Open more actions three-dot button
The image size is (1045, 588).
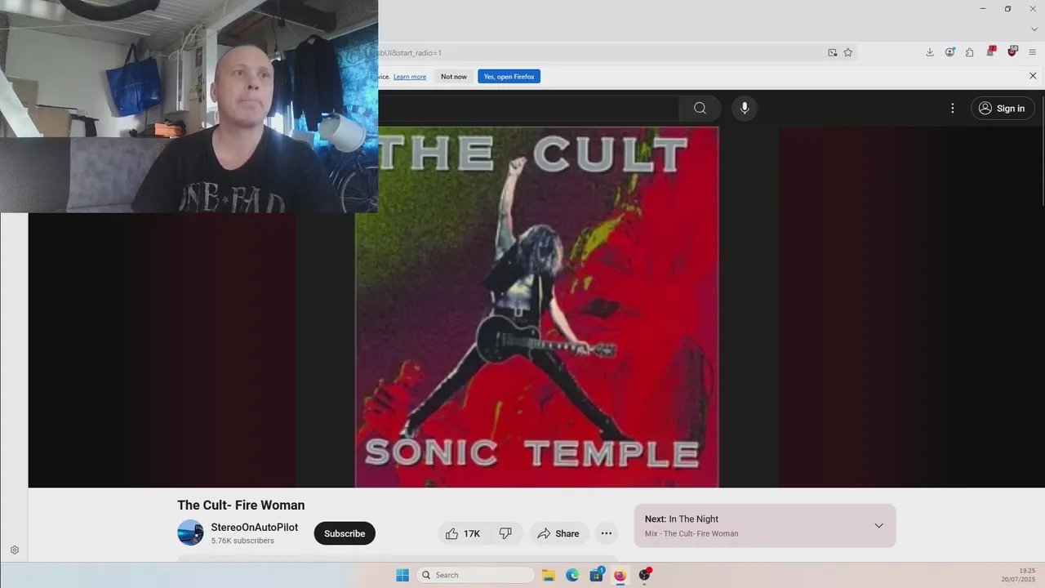607,533
